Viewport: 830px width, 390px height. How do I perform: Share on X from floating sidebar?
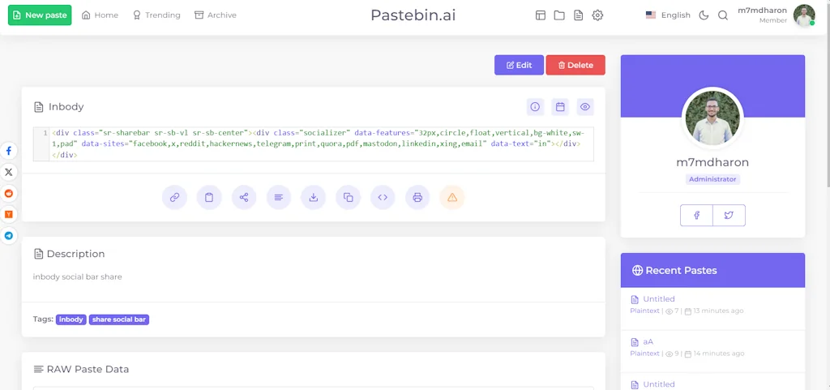pos(8,172)
